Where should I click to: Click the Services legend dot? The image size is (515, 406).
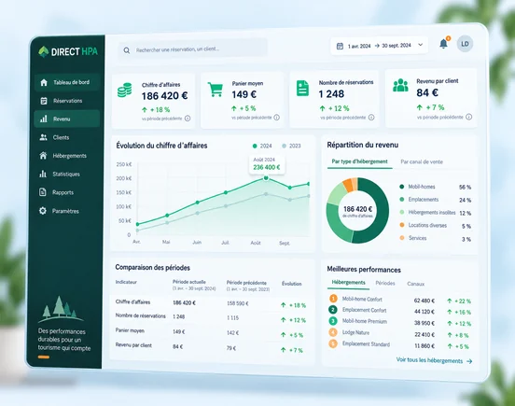[x=402, y=238]
